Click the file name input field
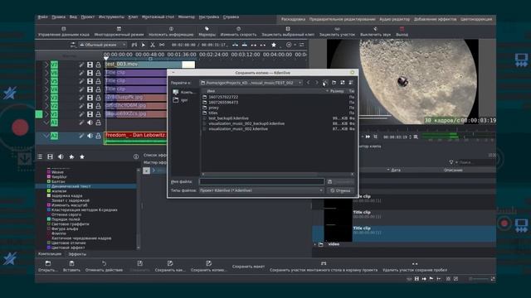Image resolution: width=531 pixels, height=298 pixels. (x=261, y=182)
